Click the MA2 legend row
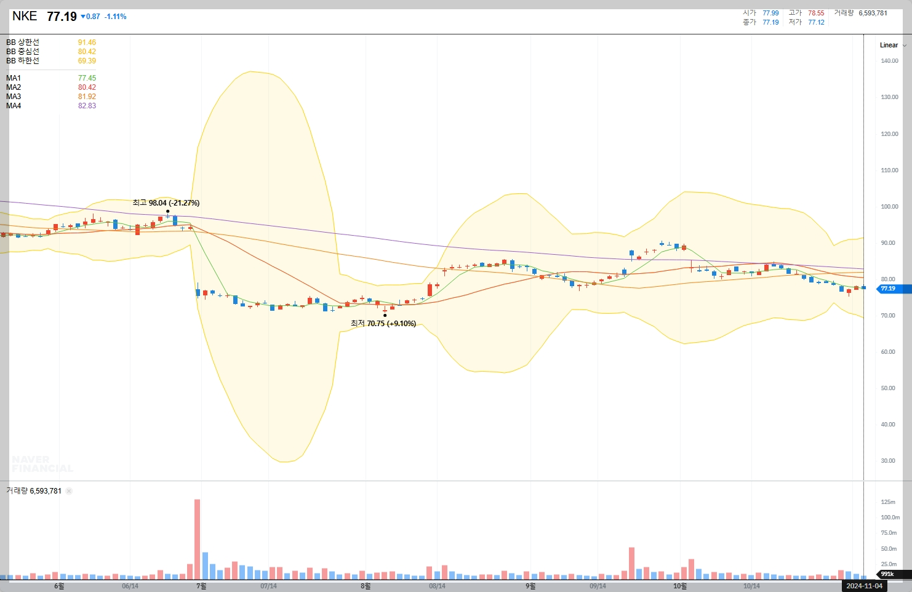Image resolution: width=912 pixels, height=592 pixels. [51, 87]
